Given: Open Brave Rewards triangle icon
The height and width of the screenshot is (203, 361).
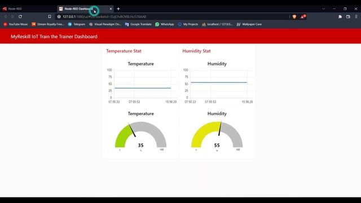Looking at the screenshot, I should [x=303, y=16].
